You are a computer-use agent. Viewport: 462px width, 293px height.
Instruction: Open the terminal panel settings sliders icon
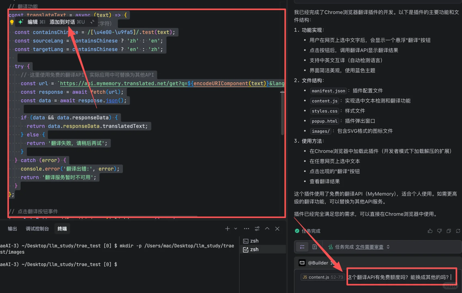257,229
